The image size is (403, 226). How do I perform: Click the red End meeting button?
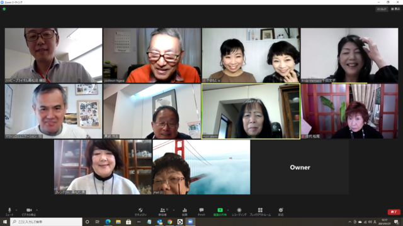(x=394, y=212)
